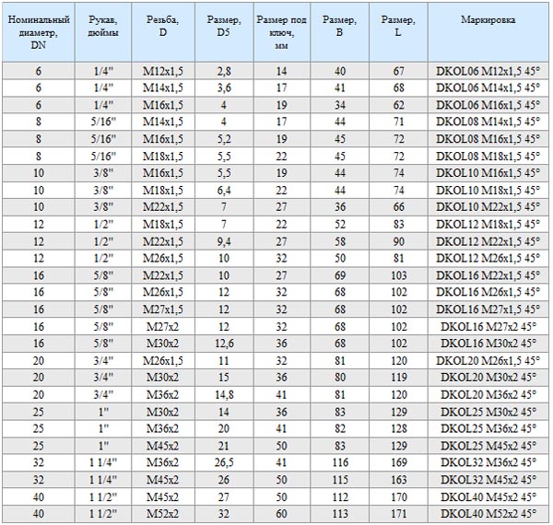
Task: Select marking cell 'DKOL25 M45x2 45°'
Action: (488, 446)
